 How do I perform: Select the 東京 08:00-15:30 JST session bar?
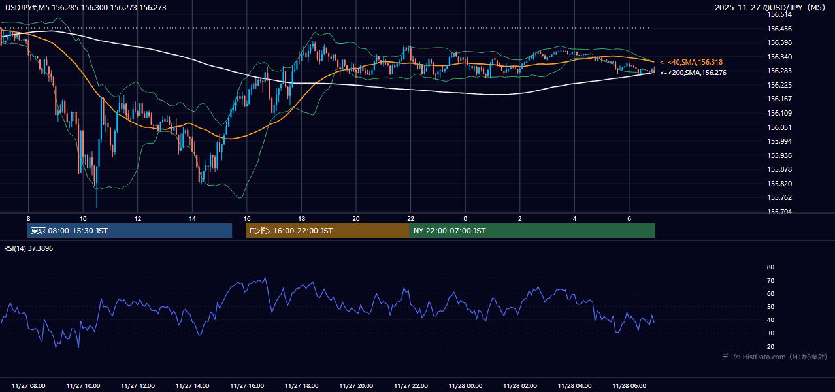[x=130, y=231]
